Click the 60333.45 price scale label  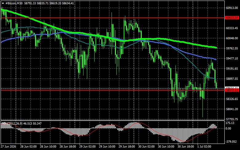pyautogui.click(x=232, y=28)
